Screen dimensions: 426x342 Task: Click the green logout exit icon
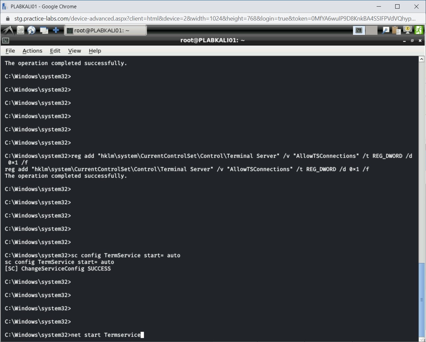tap(419, 30)
